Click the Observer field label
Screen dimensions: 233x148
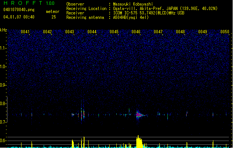pyautogui.click(x=75, y=4)
